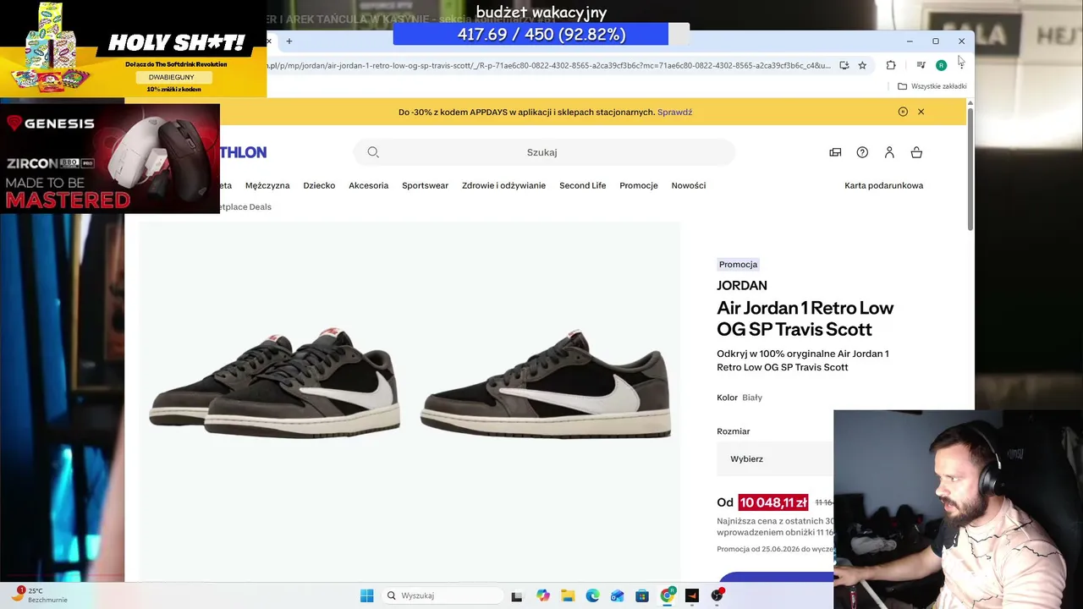Open the new tab plus button in Chrome
The image size is (1083, 609).
click(289, 41)
